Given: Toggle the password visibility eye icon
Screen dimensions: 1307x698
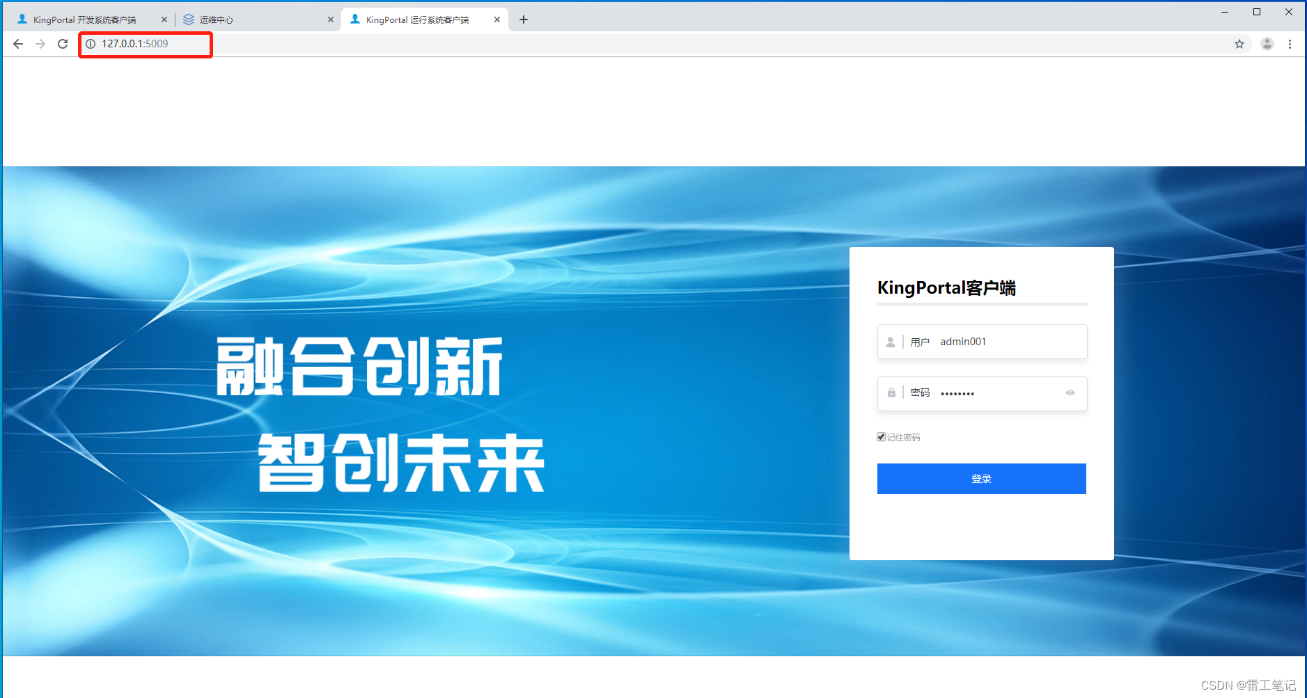Looking at the screenshot, I should (x=1070, y=392).
